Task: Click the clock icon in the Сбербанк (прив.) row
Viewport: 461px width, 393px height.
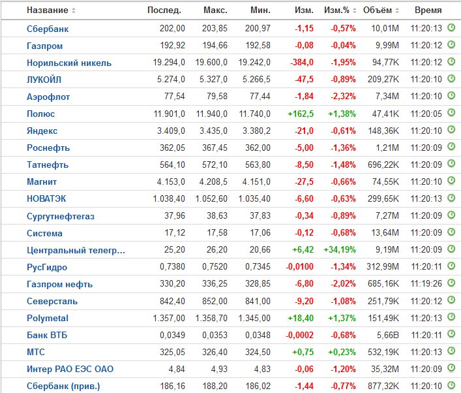Action: 451,385
